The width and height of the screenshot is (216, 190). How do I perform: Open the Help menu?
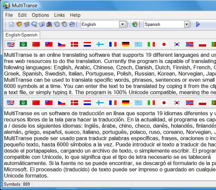pyautogui.click(x=75, y=15)
